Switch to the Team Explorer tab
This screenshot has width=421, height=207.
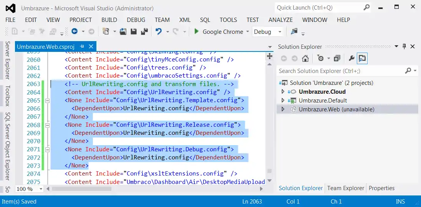pos(346,188)
